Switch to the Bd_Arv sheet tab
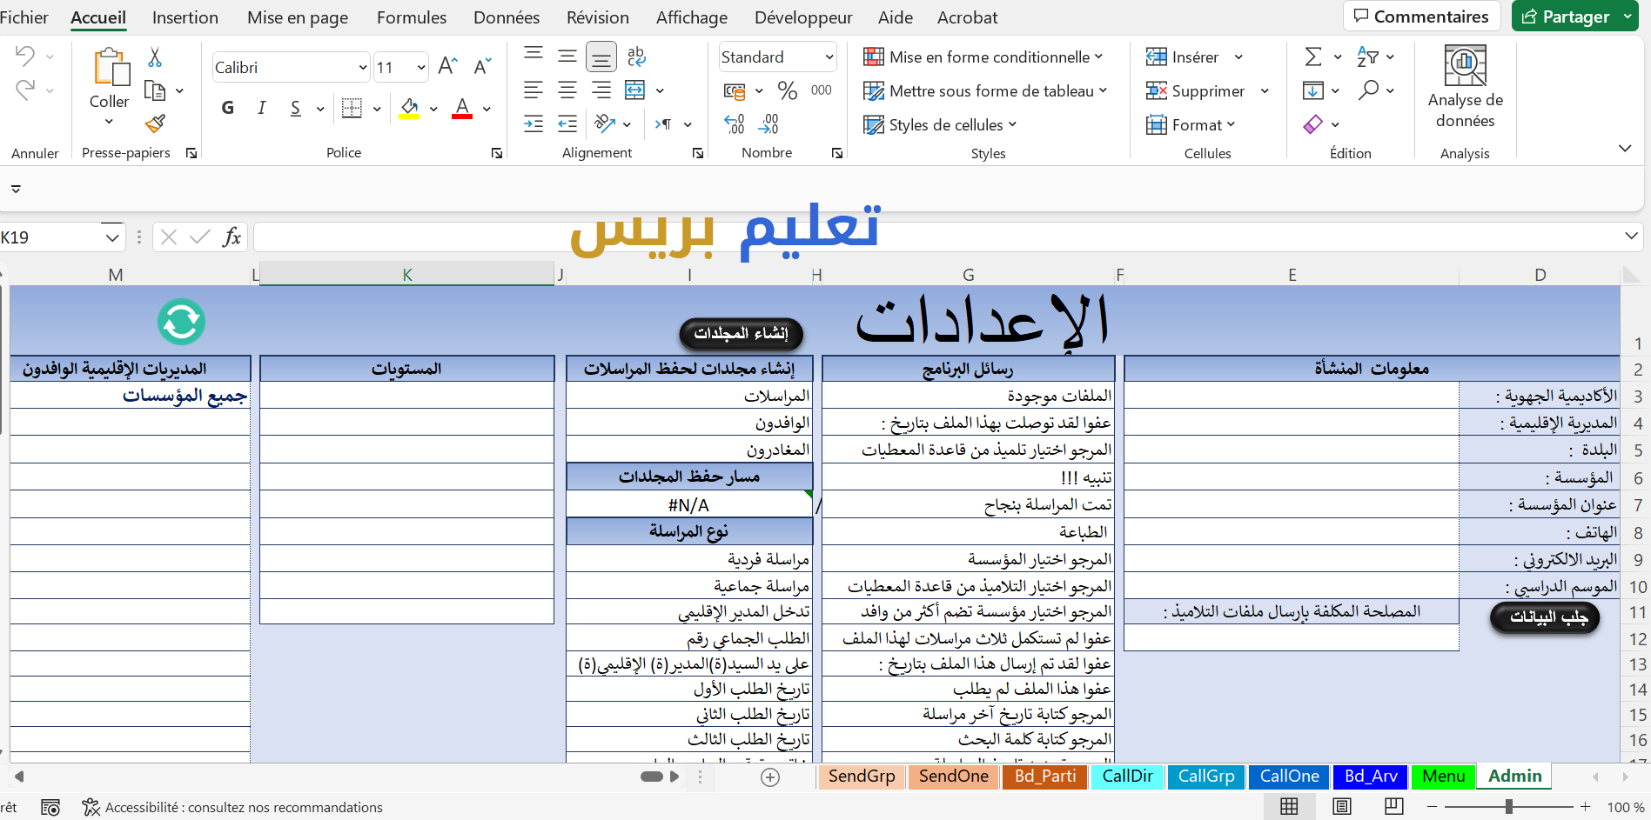Image resolution: width=1651 pixels, height=820 pixels. point(1371,776)
